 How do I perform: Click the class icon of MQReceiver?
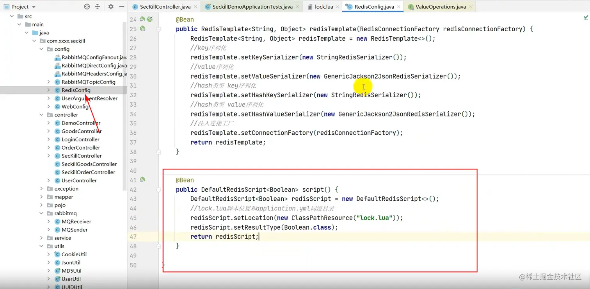[x=57, y=221]
